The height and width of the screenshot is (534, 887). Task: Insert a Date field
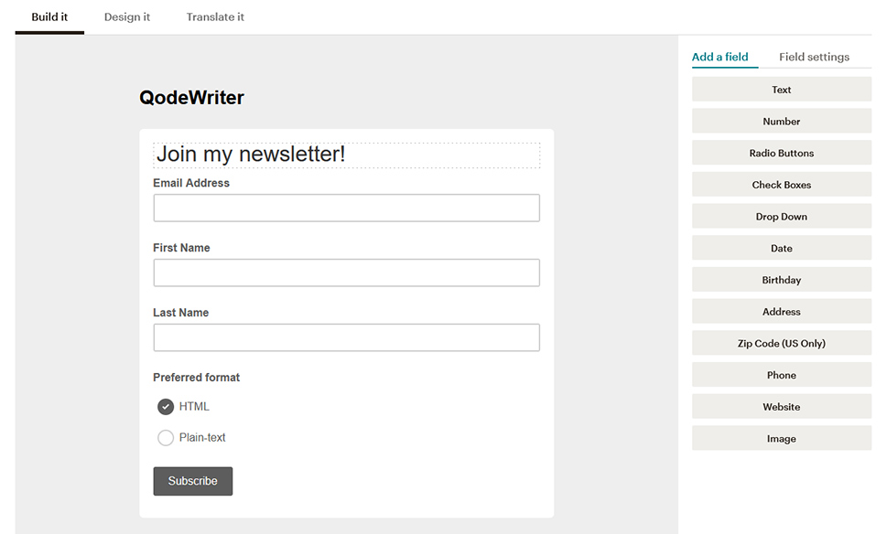(x=781, y=248)
